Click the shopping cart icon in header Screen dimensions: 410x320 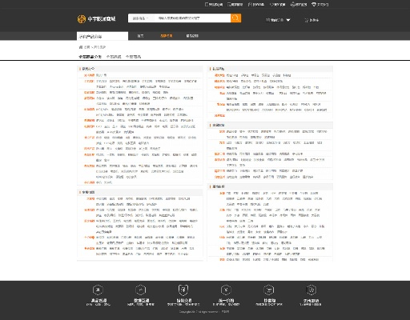point(307,20)
